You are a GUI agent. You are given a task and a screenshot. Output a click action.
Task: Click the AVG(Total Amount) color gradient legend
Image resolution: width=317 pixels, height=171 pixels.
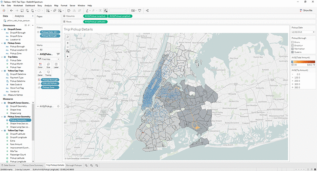pos(303,62)
